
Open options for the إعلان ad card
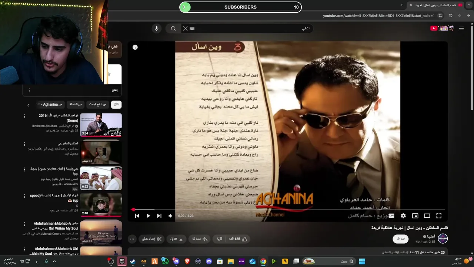(29, 90)
